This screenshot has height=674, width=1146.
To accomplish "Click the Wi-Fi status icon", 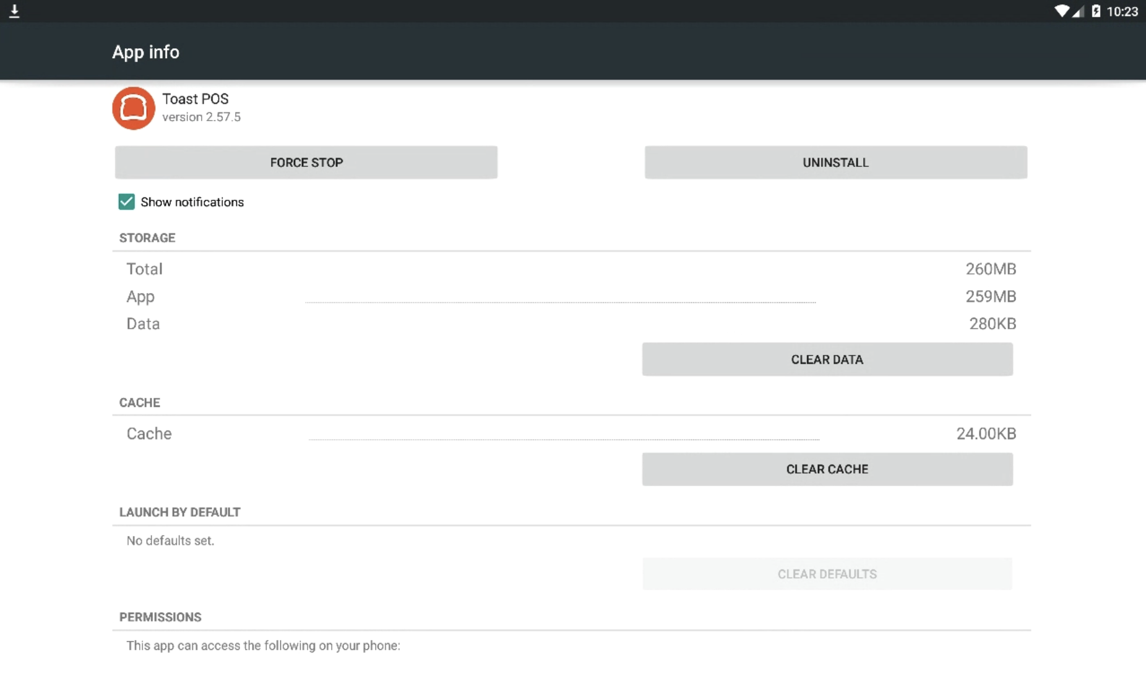I will coord(1062,11).
